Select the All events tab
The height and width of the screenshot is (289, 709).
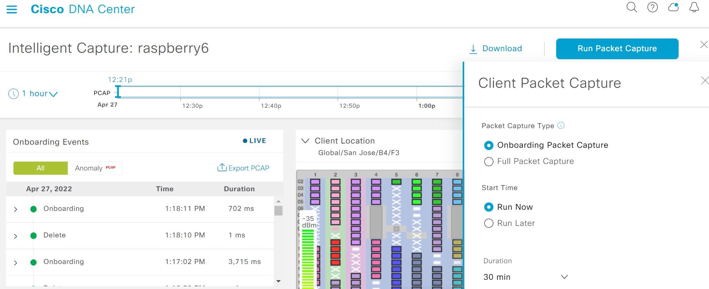click(x=40, y=168)
